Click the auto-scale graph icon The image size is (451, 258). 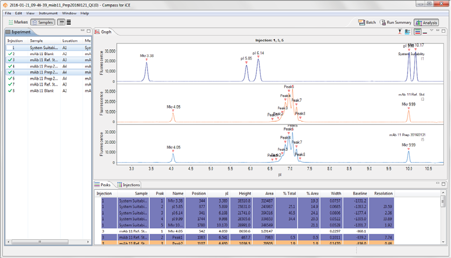tap(400, 32)
